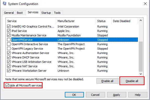Select the VMware DHCP Service name
Viewport: 150px width, 100px height.
(x=25, y=57)
